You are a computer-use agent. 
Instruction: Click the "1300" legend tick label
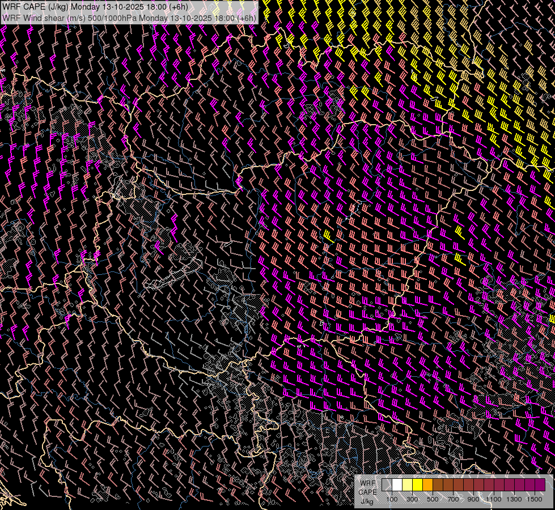tap(514, 499)
